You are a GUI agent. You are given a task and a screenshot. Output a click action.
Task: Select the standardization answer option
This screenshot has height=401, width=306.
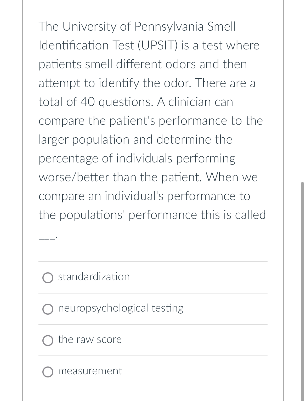pos(94,277)
